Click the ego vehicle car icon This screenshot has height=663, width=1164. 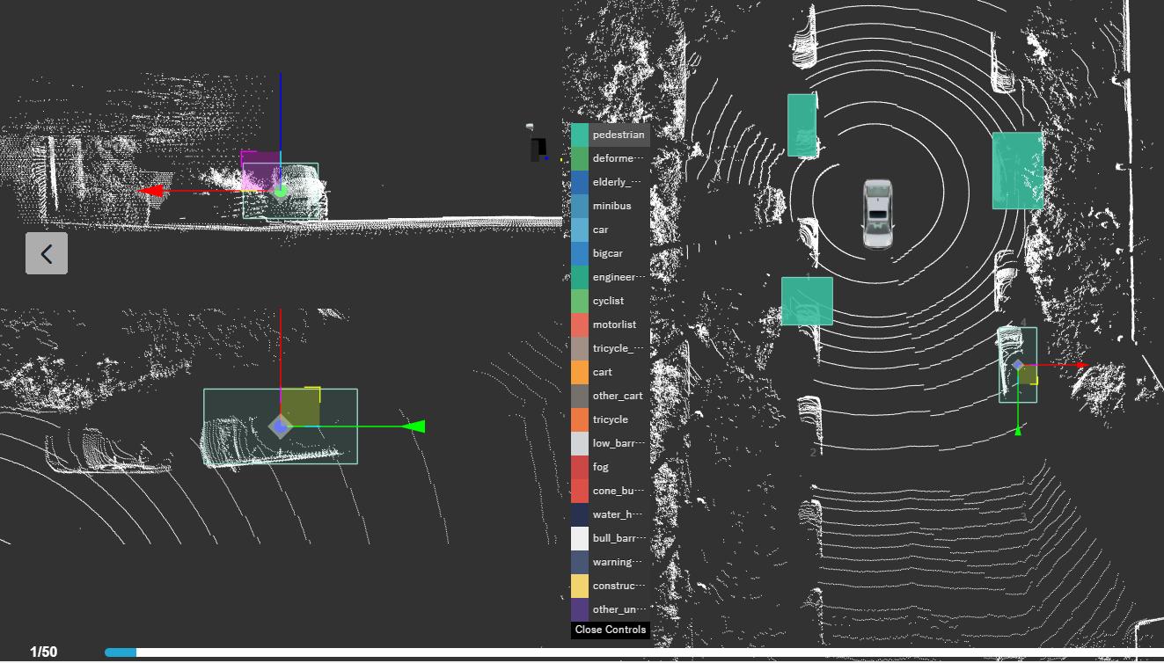coord(877,214)
